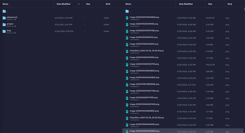This screenshot has height=133, width=245.
Task: Click PNG icon of image-20250113061502847.png
Action: click(x=127, y=45)
